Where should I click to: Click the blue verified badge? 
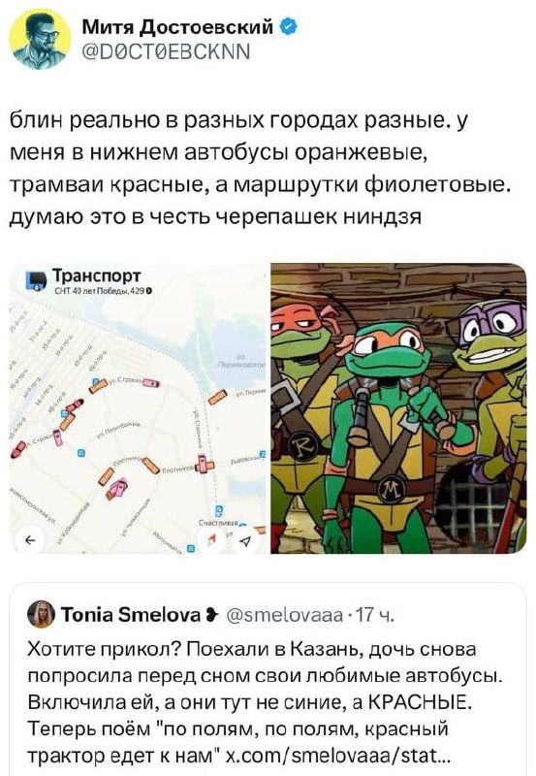(289, 26)
